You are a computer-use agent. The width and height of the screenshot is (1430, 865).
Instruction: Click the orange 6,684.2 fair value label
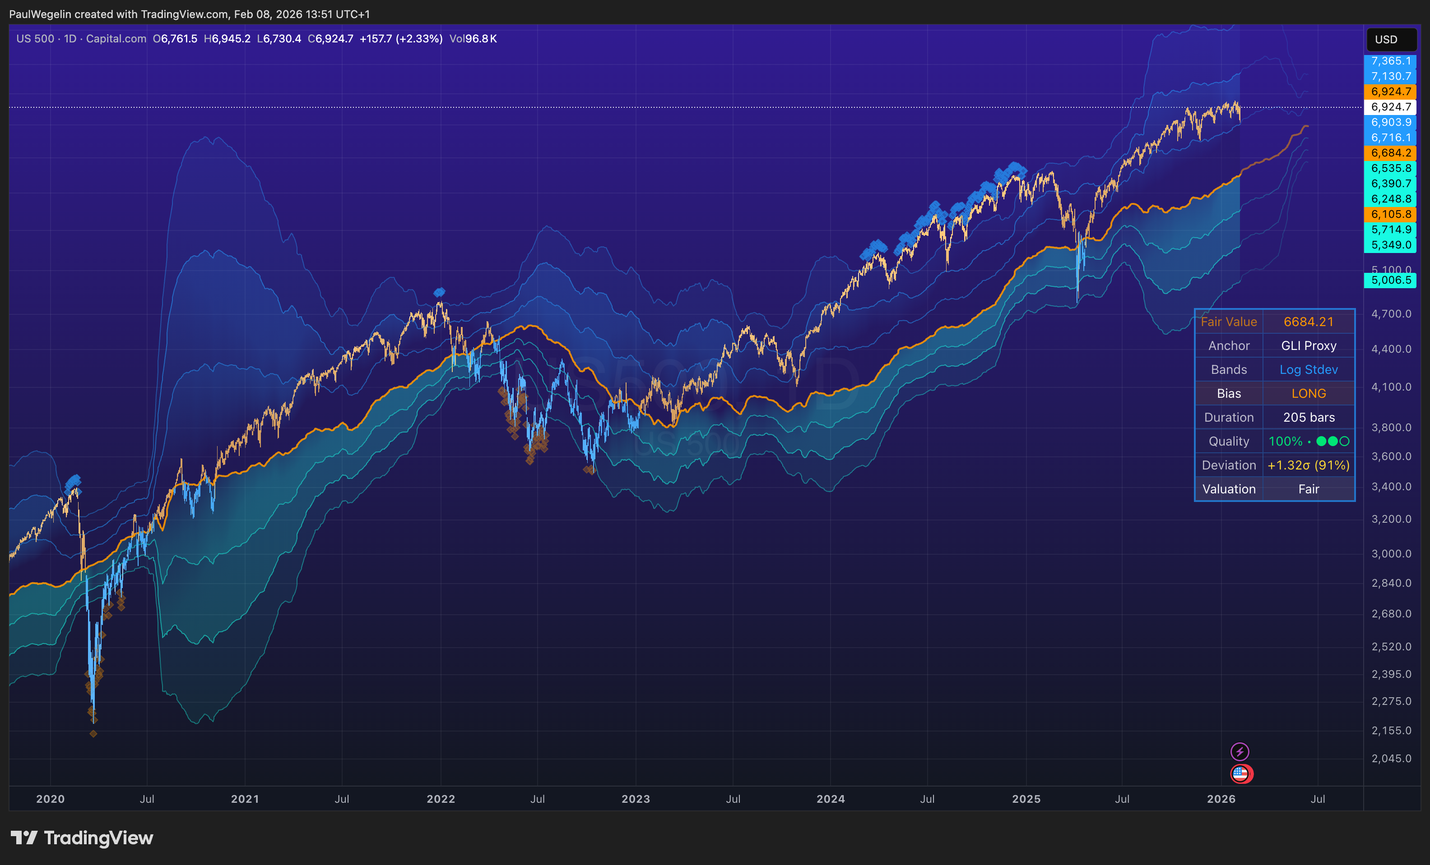point(1390,153)
